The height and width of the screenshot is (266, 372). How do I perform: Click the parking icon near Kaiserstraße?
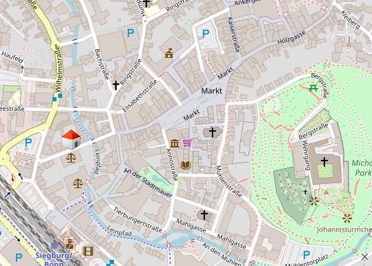click(x=206, y=34)
